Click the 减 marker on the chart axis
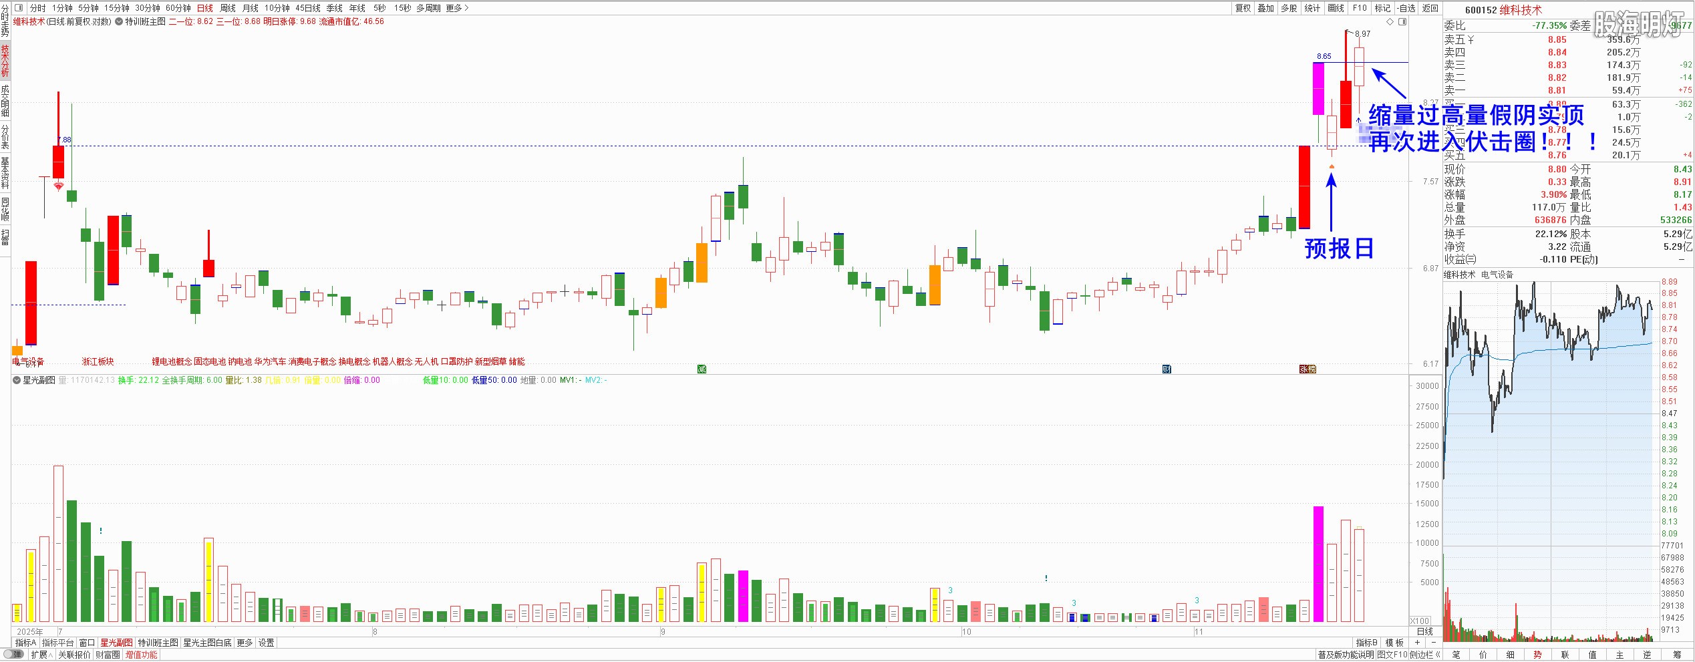 coord(702,369)
